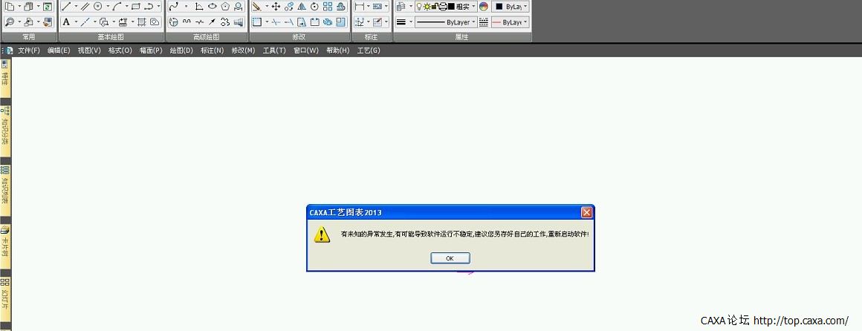Viewport: 862px width, 331px height.
Task: Select the Mirror tool
Action: pos(301,7)
